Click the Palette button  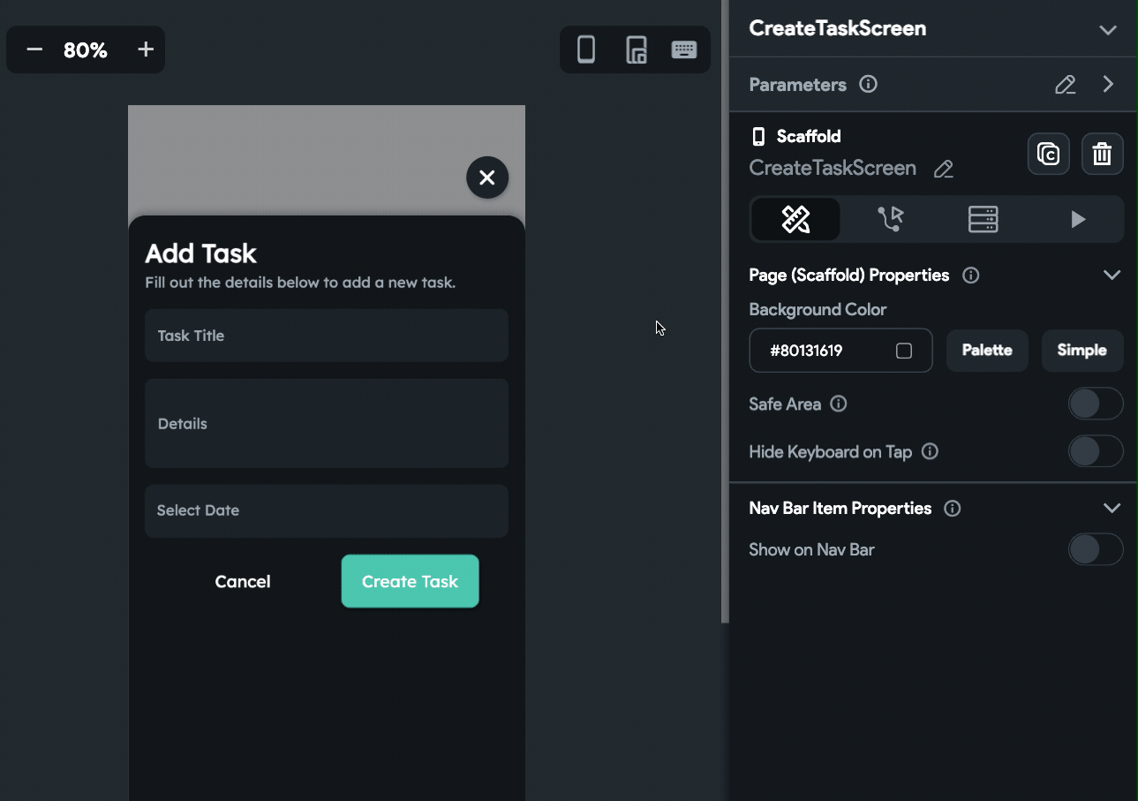tap(987, 351)
